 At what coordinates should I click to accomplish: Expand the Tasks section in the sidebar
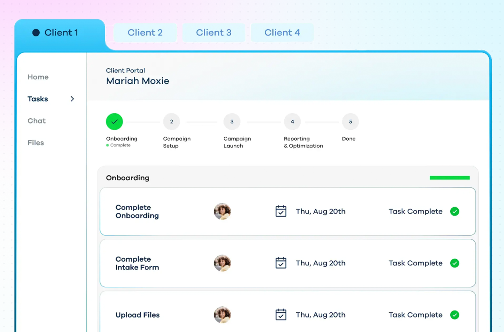pyautogui.click(x=72, y=99)
